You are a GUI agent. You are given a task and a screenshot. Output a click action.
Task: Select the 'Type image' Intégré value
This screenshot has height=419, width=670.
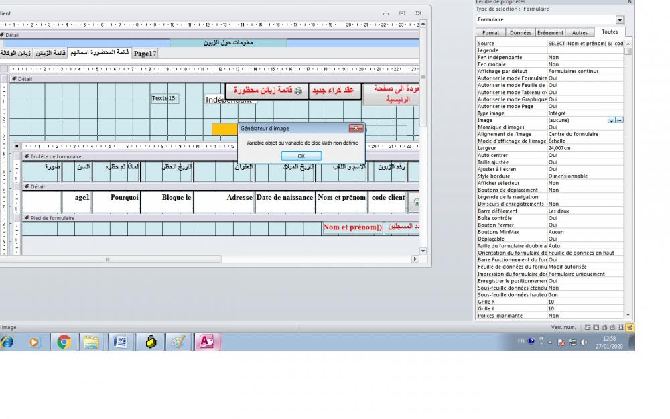click(586, 113)
